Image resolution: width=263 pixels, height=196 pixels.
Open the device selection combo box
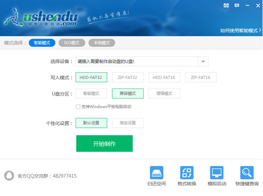pyautogui.click(x=142, y=62)
